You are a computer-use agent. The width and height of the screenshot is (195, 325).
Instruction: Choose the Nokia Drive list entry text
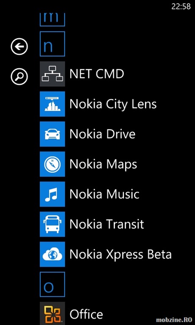[x=103, y=134]
